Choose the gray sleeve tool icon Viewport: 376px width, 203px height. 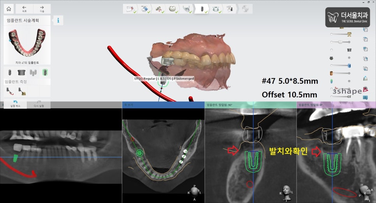[21, 72]
